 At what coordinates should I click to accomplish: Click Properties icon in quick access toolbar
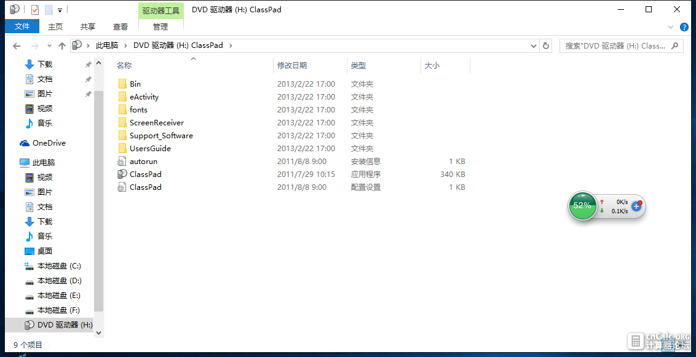coord(34,9)
